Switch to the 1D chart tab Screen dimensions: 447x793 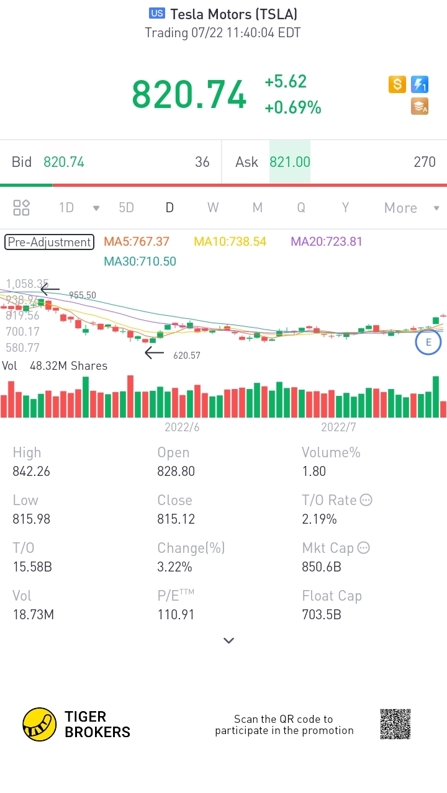(x=66, y=208)
